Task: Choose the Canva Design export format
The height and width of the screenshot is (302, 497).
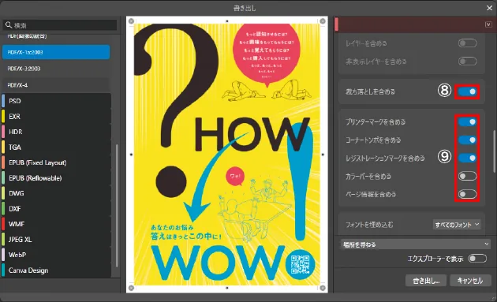Action: point(56,270)
